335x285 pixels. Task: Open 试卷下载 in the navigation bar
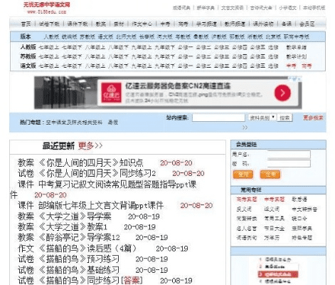tap(49, 24)
